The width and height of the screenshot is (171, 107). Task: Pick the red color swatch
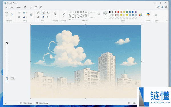[118, 12]
